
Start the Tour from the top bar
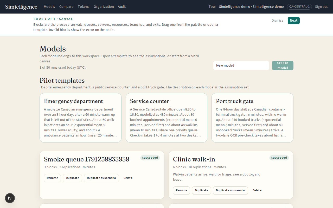tap(212, 7)
